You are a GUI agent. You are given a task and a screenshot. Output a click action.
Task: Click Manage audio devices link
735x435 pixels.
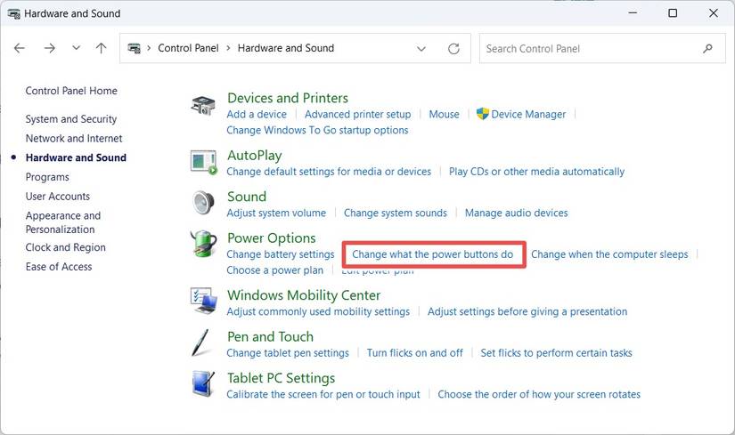pyautogui.click(x=516, y=213)
